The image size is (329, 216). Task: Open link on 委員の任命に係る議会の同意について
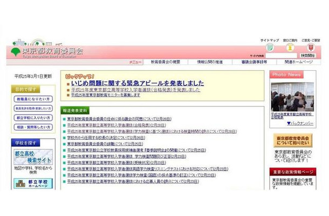[x=119, y=119]
